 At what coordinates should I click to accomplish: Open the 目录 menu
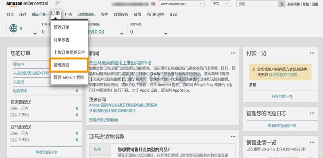coord(10,15)
